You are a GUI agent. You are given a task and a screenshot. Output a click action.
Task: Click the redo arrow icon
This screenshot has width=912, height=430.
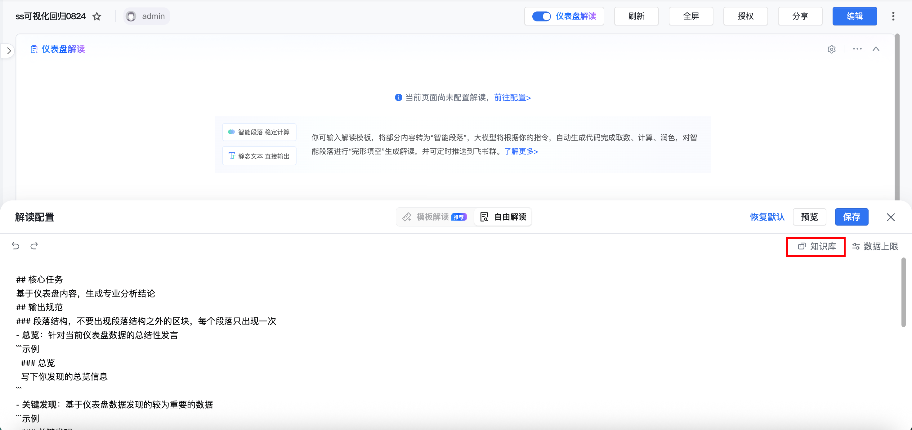(x=34, y=246)
